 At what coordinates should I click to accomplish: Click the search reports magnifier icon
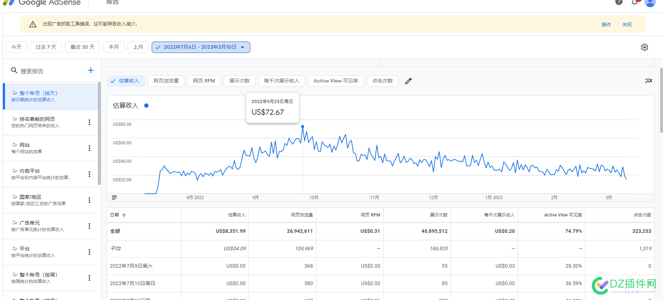click(x=14, y=70)
